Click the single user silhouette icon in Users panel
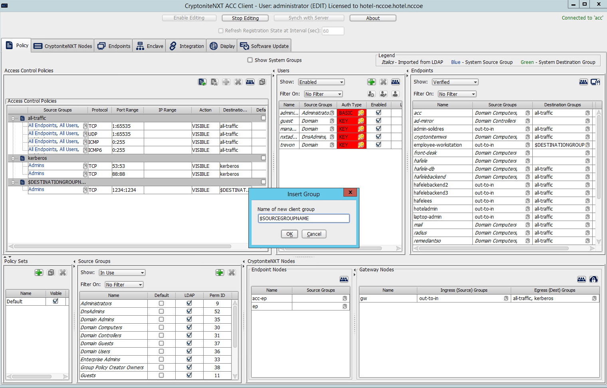The height and width of the screenshot is (388, 607). click(395, 94)
